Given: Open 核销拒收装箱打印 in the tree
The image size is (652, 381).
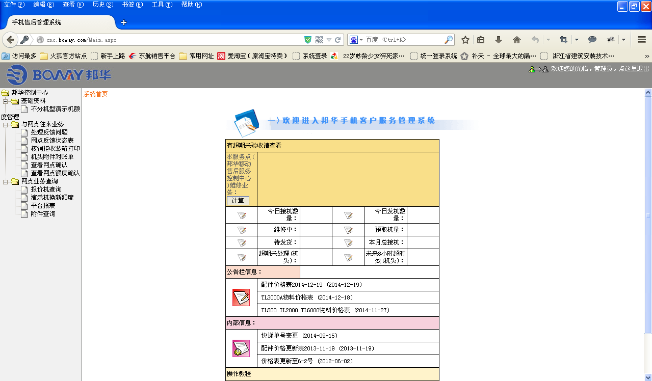Looking at the screenshot, I should tap(55, 149).
